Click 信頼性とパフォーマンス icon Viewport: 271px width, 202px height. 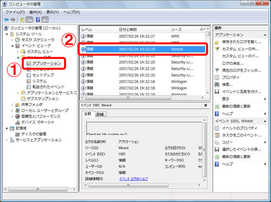coord(17,116)
